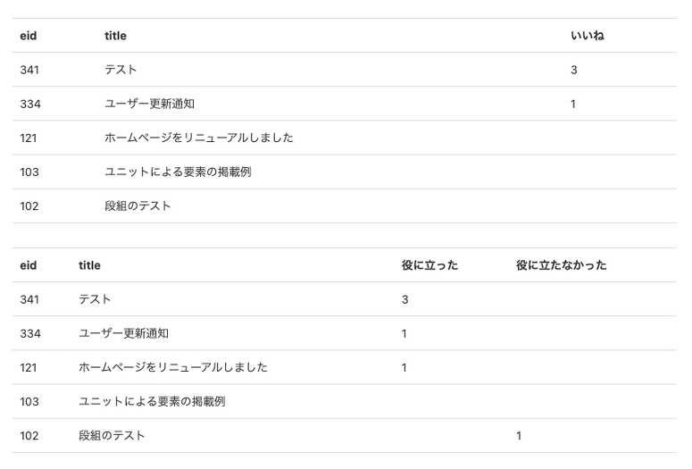Click eid 103 in the 役に立った table

tap(29, 402)
